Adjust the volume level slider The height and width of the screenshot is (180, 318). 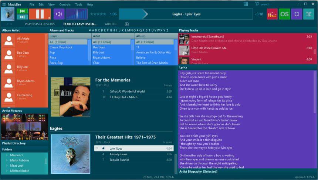77,14
